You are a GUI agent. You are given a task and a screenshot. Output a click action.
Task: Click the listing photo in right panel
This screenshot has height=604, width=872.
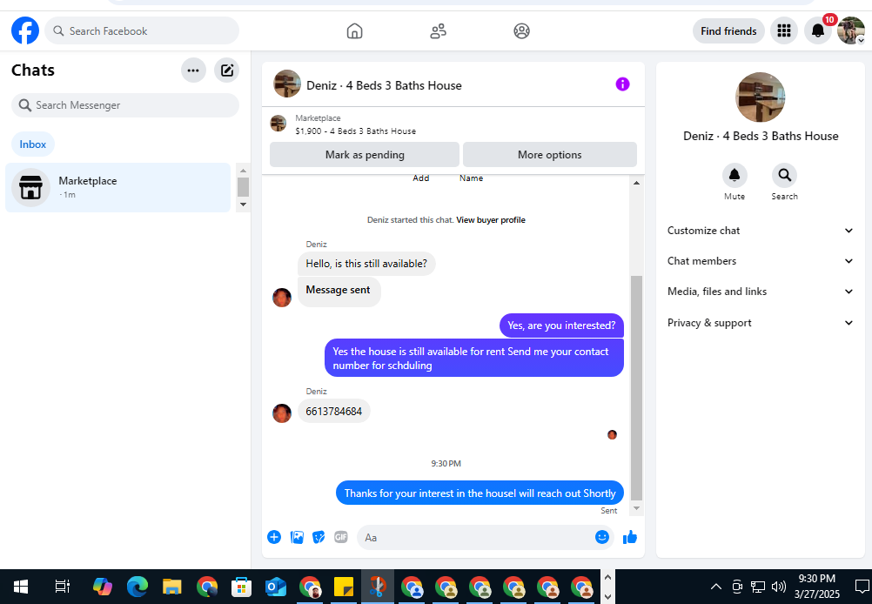coord(760,97)
